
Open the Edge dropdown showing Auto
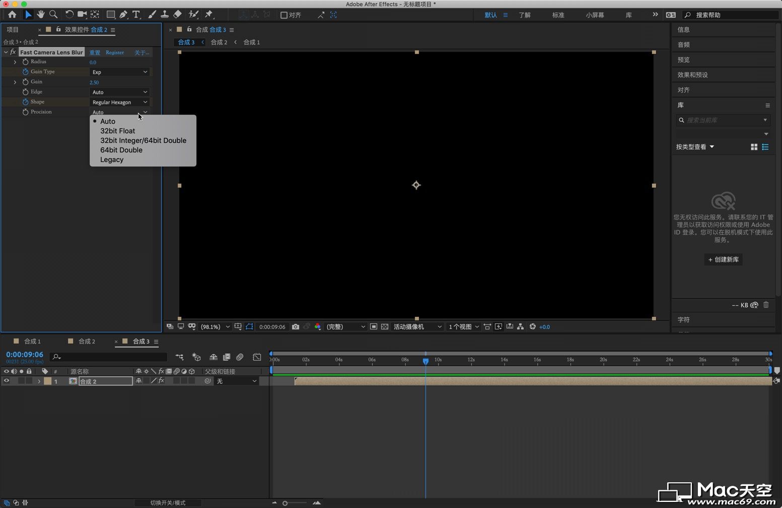[120, 92]
